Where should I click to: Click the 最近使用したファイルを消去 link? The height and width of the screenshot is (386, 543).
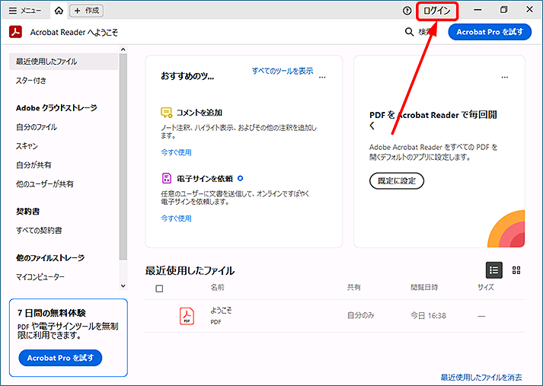click(481, 378)
